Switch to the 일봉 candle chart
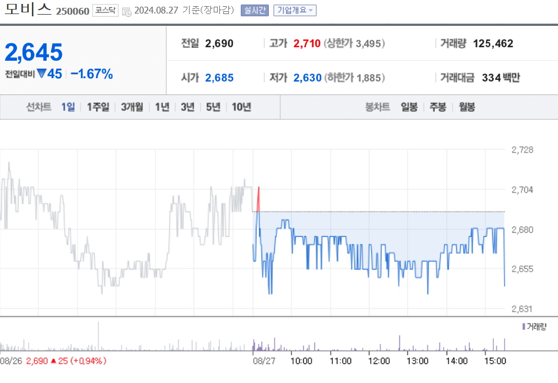The height and width of the screenshot is (383, 558). point(409,107)
